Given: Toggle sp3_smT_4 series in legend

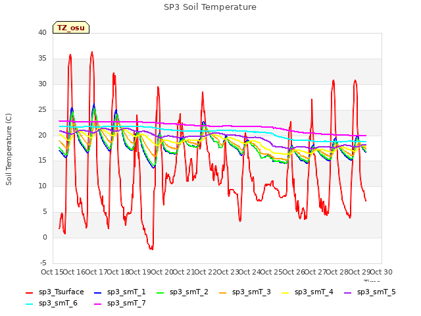Looking at the screenshot, I should point(307,292).
